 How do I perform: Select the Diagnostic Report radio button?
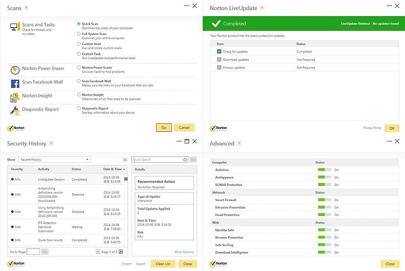point(79,108)
